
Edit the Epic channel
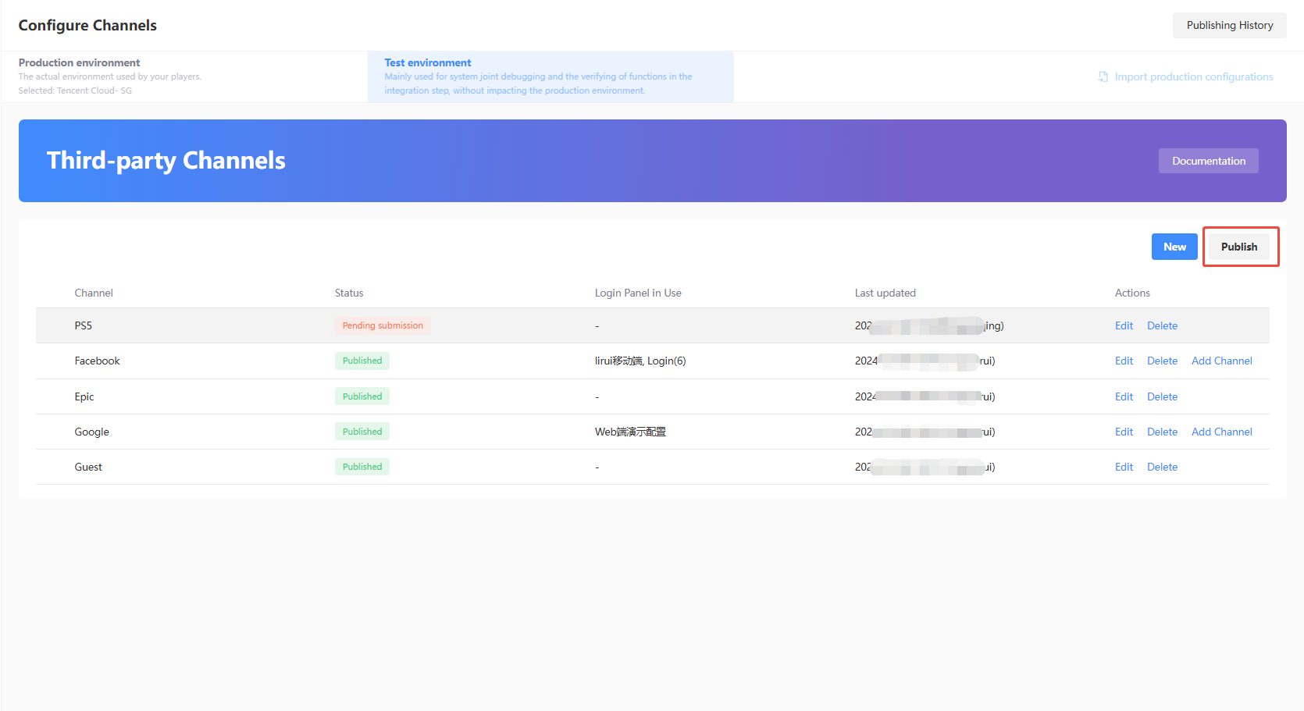1124,396
